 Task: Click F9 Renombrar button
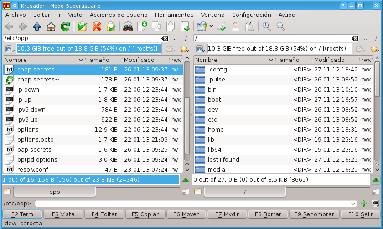coord(314,214)
